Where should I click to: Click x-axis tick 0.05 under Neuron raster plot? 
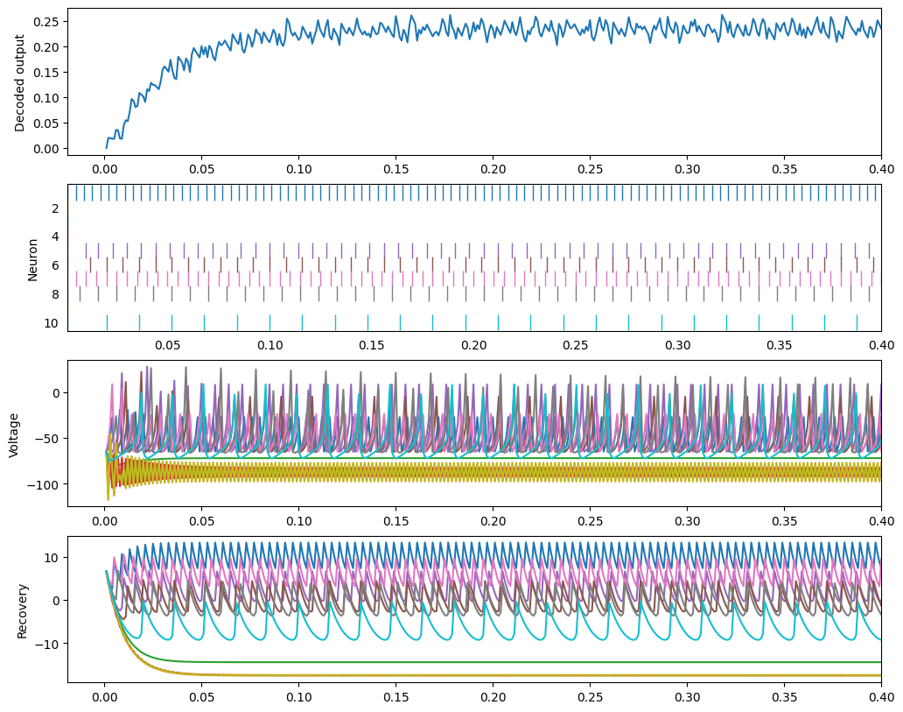coord(168,345)
